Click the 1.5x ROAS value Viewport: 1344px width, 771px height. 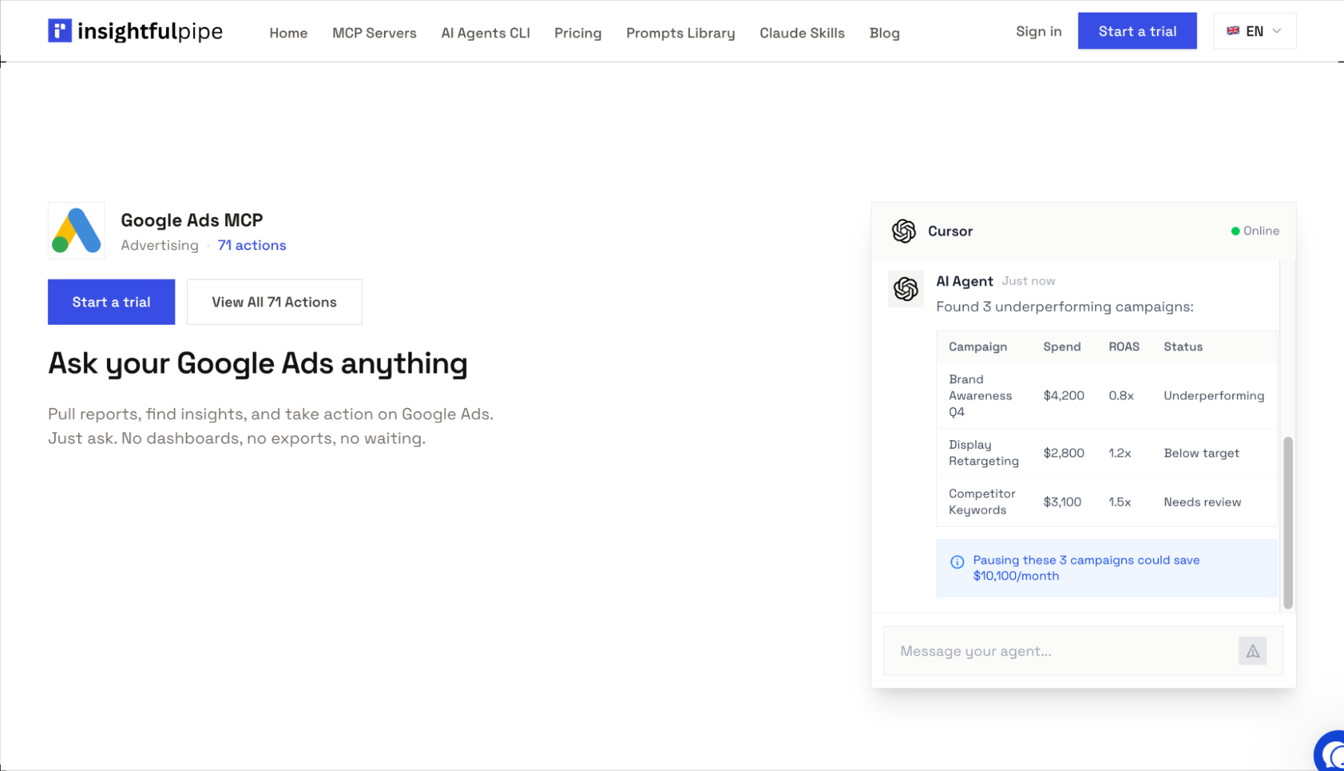pos(1119,502)
